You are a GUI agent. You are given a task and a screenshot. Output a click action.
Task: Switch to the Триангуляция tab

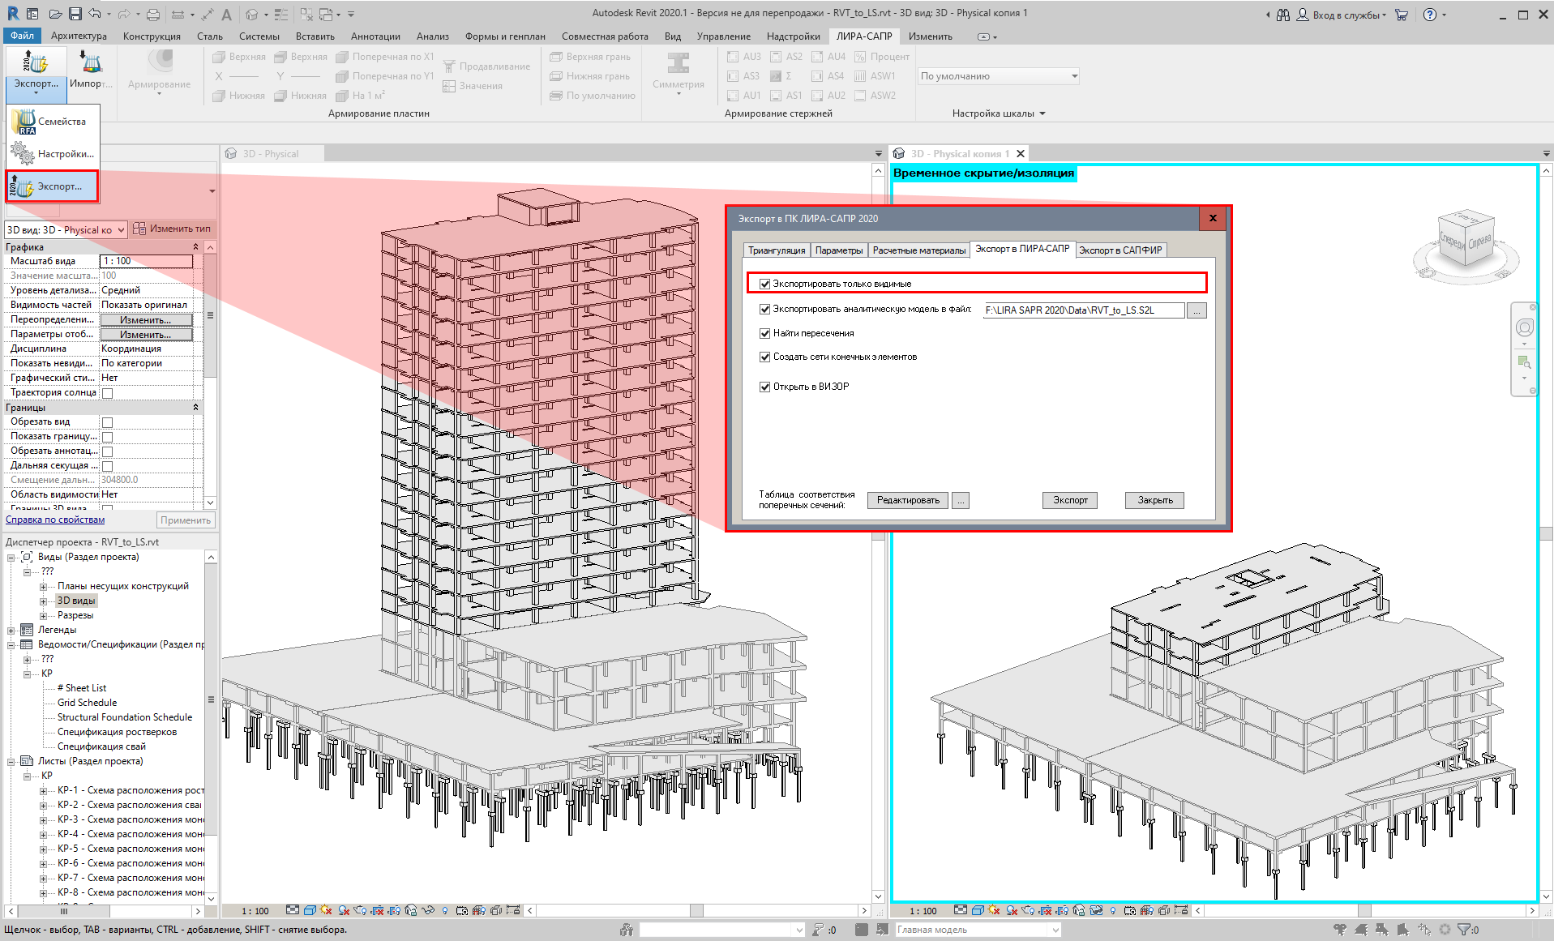point(777,250)
